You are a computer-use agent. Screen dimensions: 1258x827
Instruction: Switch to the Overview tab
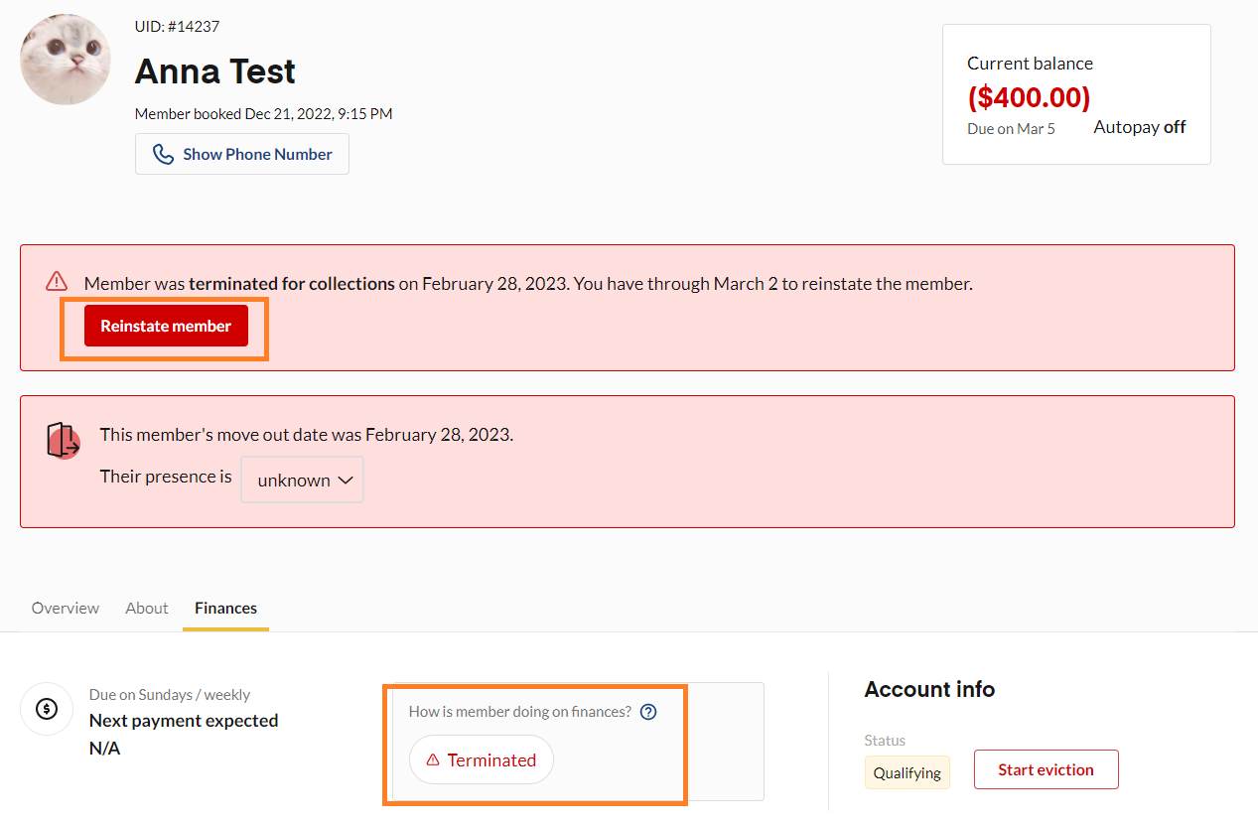coord(66,608)
